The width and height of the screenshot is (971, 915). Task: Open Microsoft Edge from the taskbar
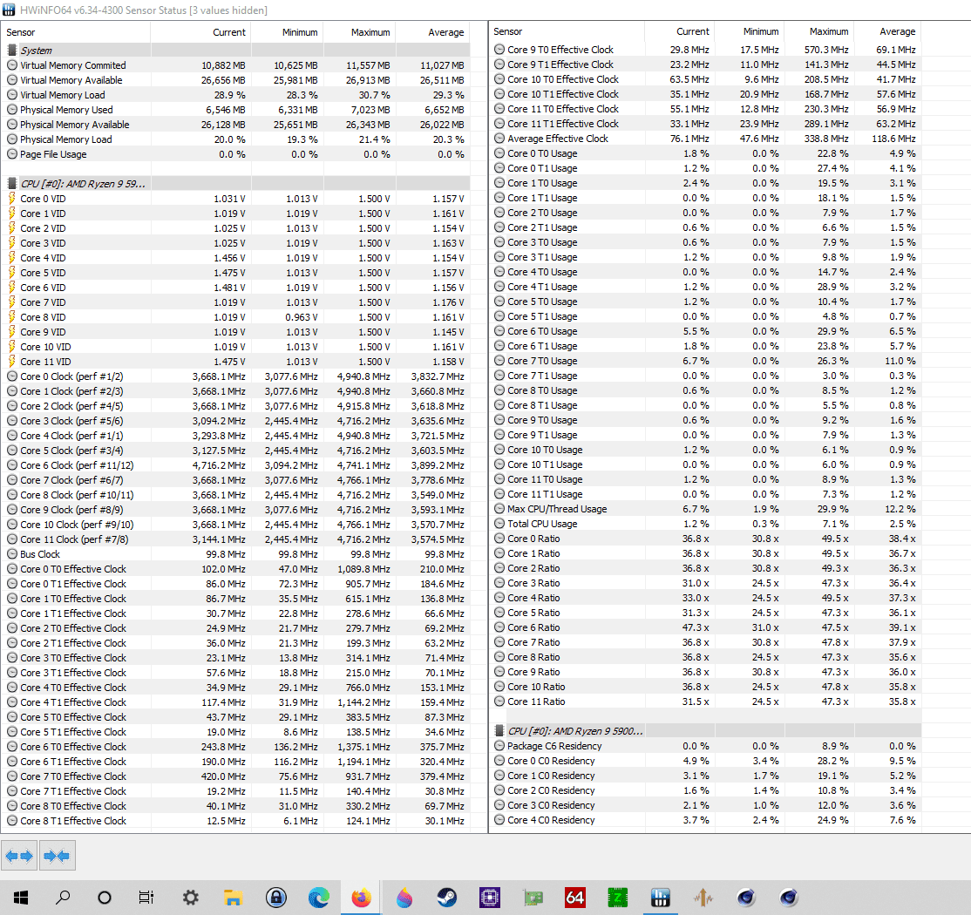[319, 897]
